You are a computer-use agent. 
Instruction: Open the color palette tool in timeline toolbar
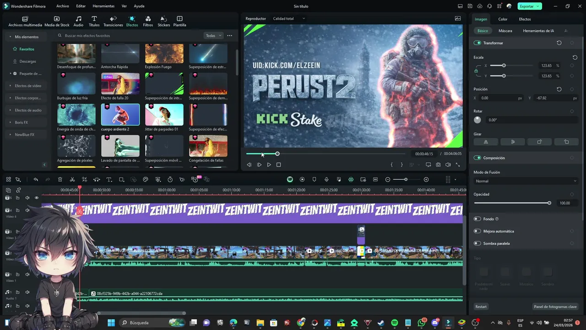coord(146,180)
